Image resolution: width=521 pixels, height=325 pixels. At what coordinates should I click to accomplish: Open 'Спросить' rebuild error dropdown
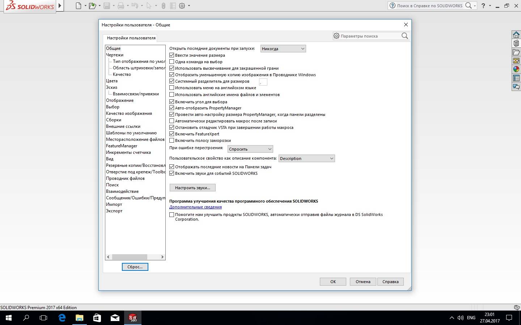click(250, 149)
